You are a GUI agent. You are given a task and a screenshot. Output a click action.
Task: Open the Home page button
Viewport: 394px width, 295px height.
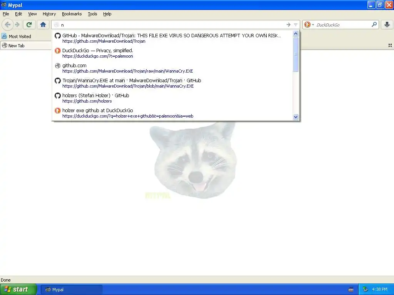point(43,25)
